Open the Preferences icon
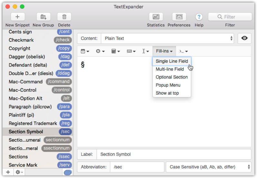The width and height of the screenshot is (257, 178). coord(179,17)
